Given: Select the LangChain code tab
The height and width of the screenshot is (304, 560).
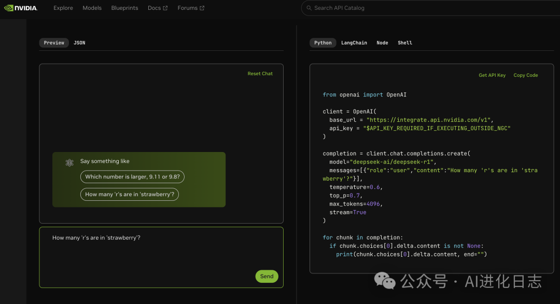Looking at the screenshot, I should [354, 43].
